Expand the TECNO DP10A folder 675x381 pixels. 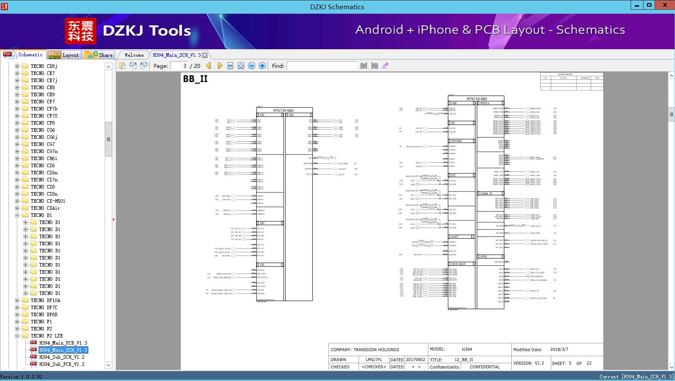tap(17, 300)
